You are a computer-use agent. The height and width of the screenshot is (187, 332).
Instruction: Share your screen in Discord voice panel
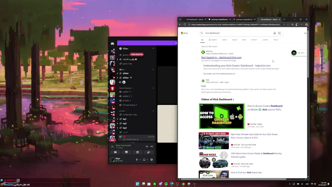tap(126, 152)
